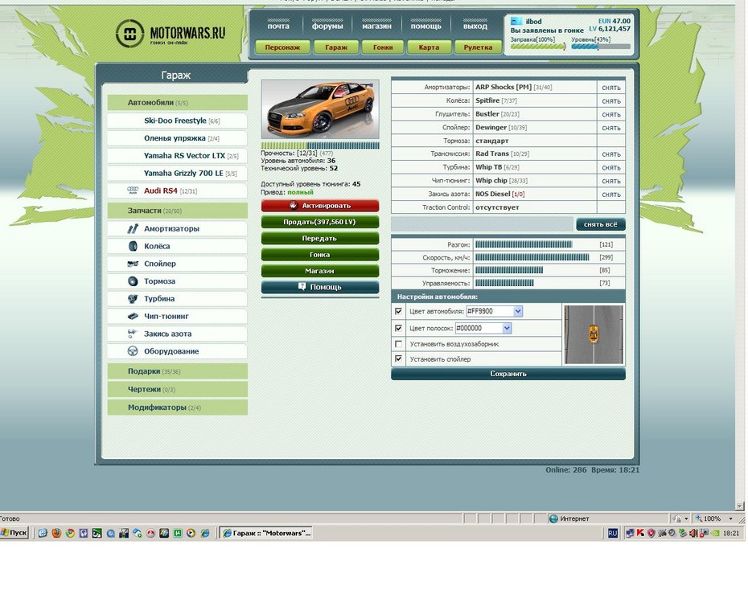Click the Заправка fuel progress bar

tap(538, 47)
